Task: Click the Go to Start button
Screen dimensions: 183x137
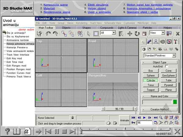Action: click(133, 118)
